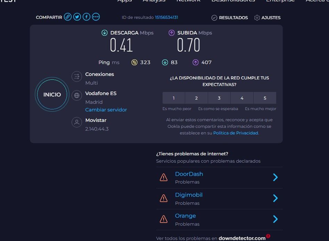Click the Ajustes gear icon
The width and height of the screenshot is (329, 241).
point(257,18)
